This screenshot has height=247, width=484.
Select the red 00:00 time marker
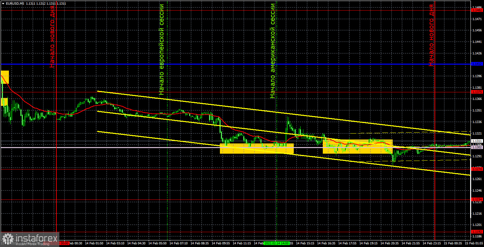tap(65, 243)
